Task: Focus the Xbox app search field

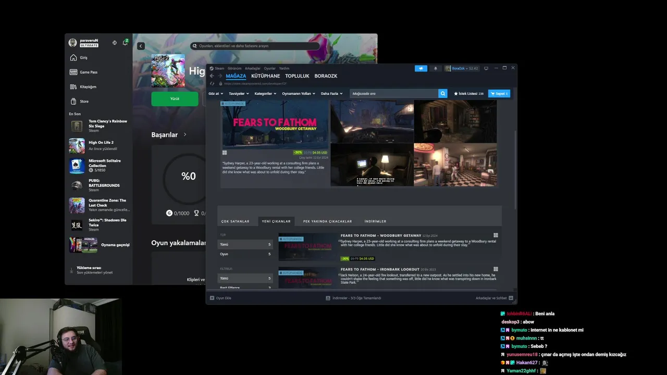Action: pos(255,46)
